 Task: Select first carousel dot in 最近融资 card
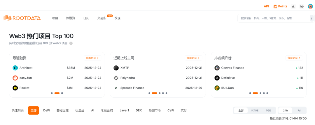pyautogui.click(x=52, y=93)
